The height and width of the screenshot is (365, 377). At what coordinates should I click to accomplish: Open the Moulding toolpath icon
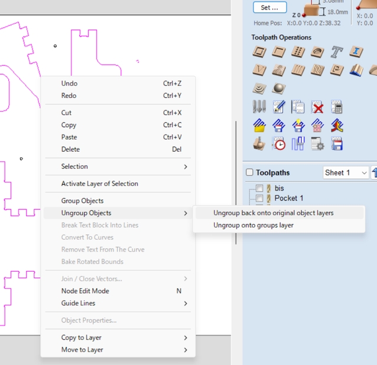[x=356, y=70]
